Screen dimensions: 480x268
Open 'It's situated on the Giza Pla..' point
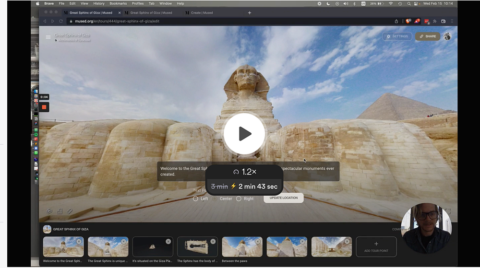click(x=153, y=247)
